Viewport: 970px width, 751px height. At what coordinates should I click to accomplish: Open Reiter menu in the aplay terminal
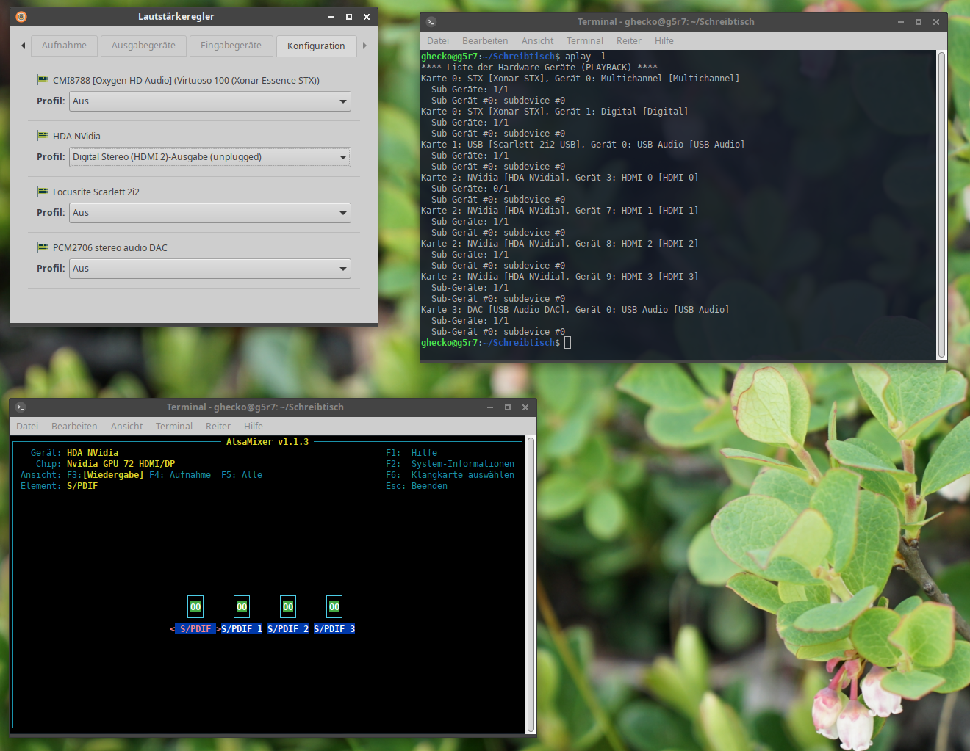(629, 41)
